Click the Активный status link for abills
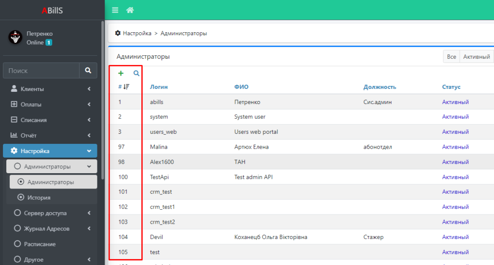The height and width of the screenshot is (265, 494). coord(455,102)
